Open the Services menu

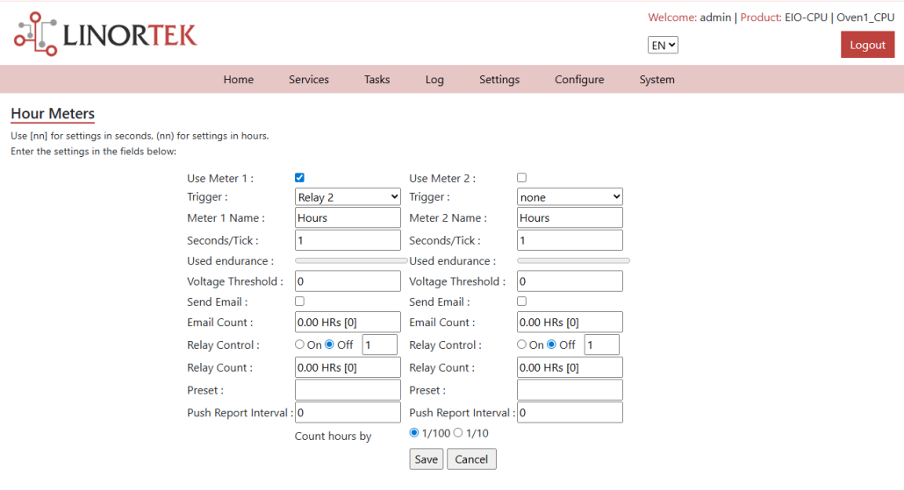tap(308, 80)
